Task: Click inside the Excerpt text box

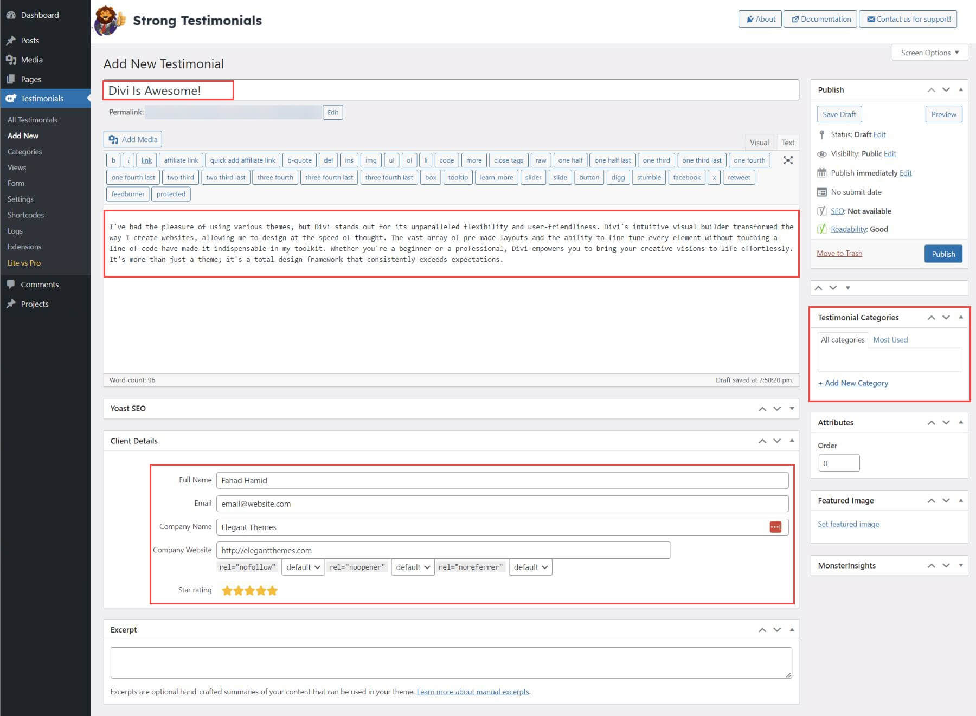Action: (x=450, y=662)
